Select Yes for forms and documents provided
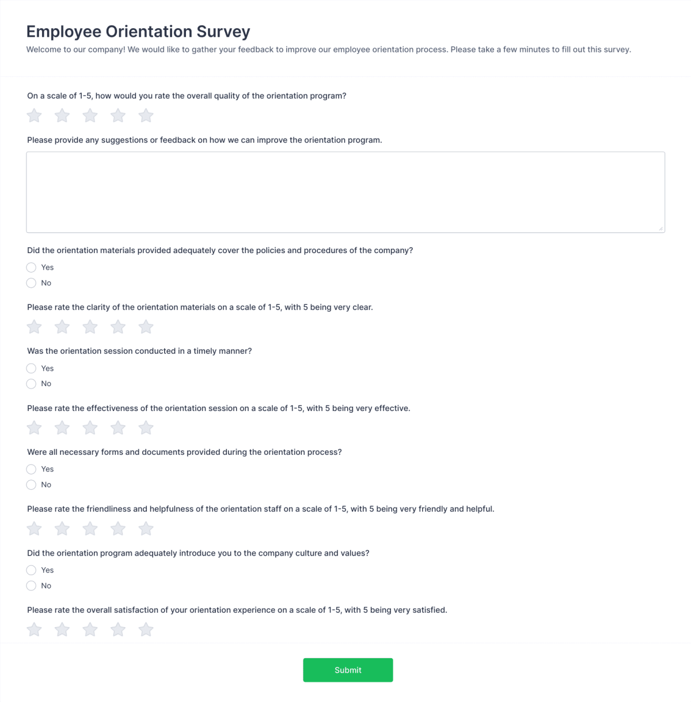The width and height of the screenshot is (691, 702). [31, 469]
